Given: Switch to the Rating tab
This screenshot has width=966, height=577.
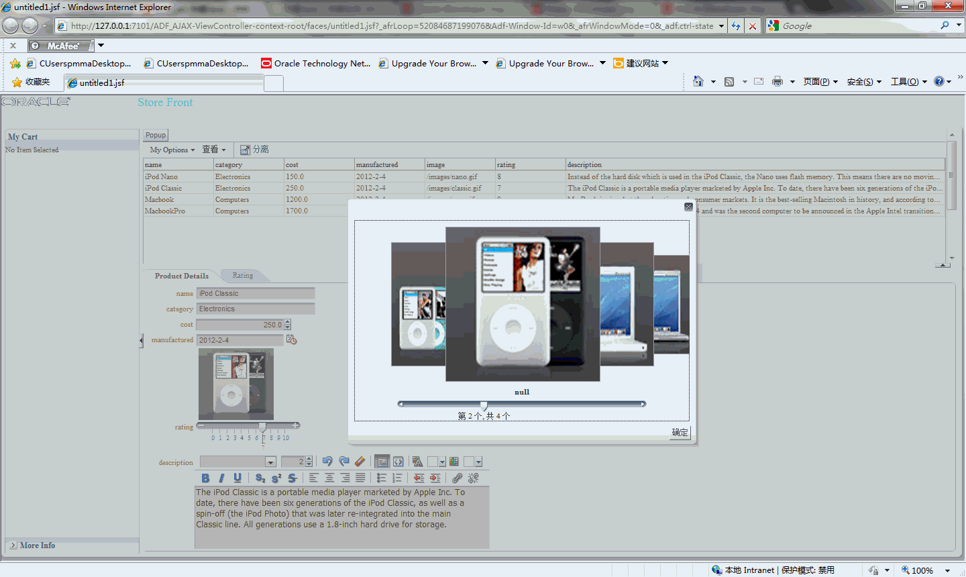Looking at the screenshot, I should 243,276.
